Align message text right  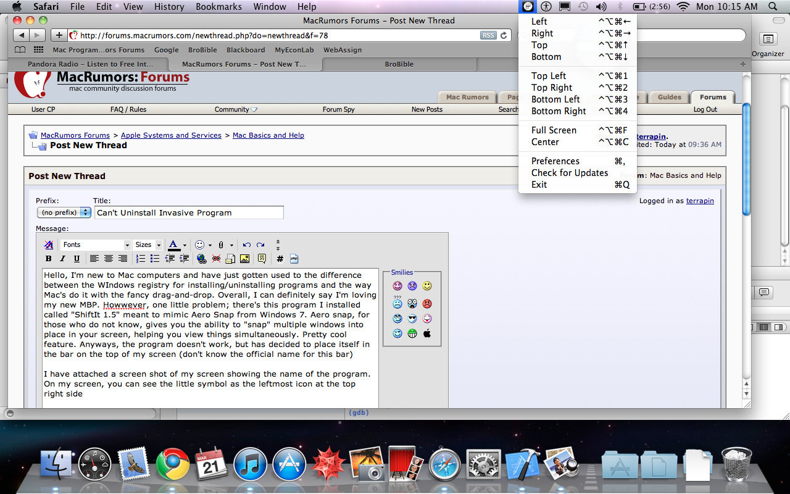point(123,259)
